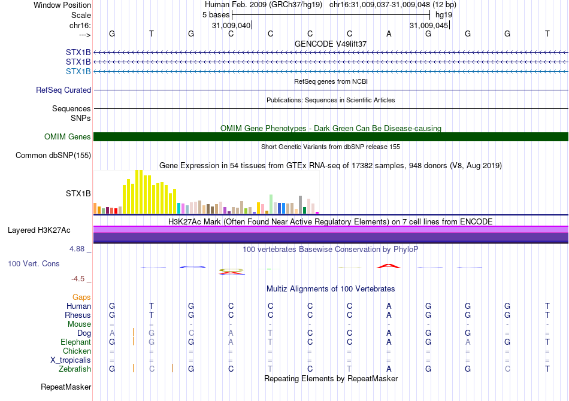569x401 pixels.
Task: Click 'Publications: Sequences in Scientific Articles' title
Action: click(331, 100)
